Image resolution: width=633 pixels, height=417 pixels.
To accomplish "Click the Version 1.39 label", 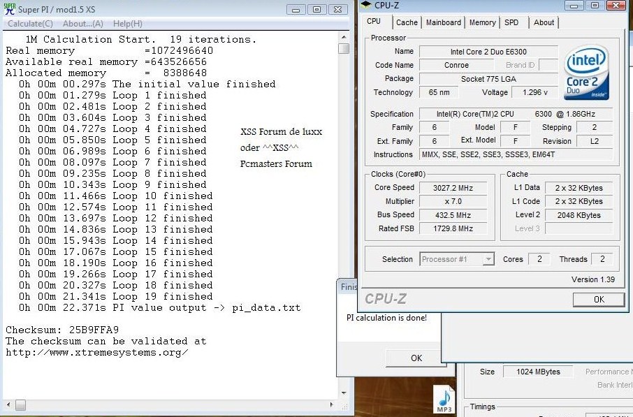I will [x=592, y=279].
